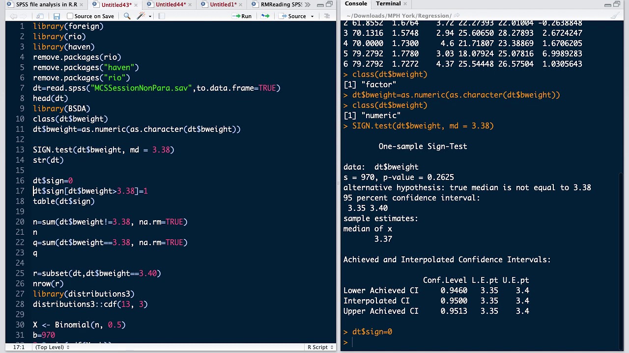629x353 pixels.
Task: Click on 'str(dt)' code line
Action: (x=48, y=160)
